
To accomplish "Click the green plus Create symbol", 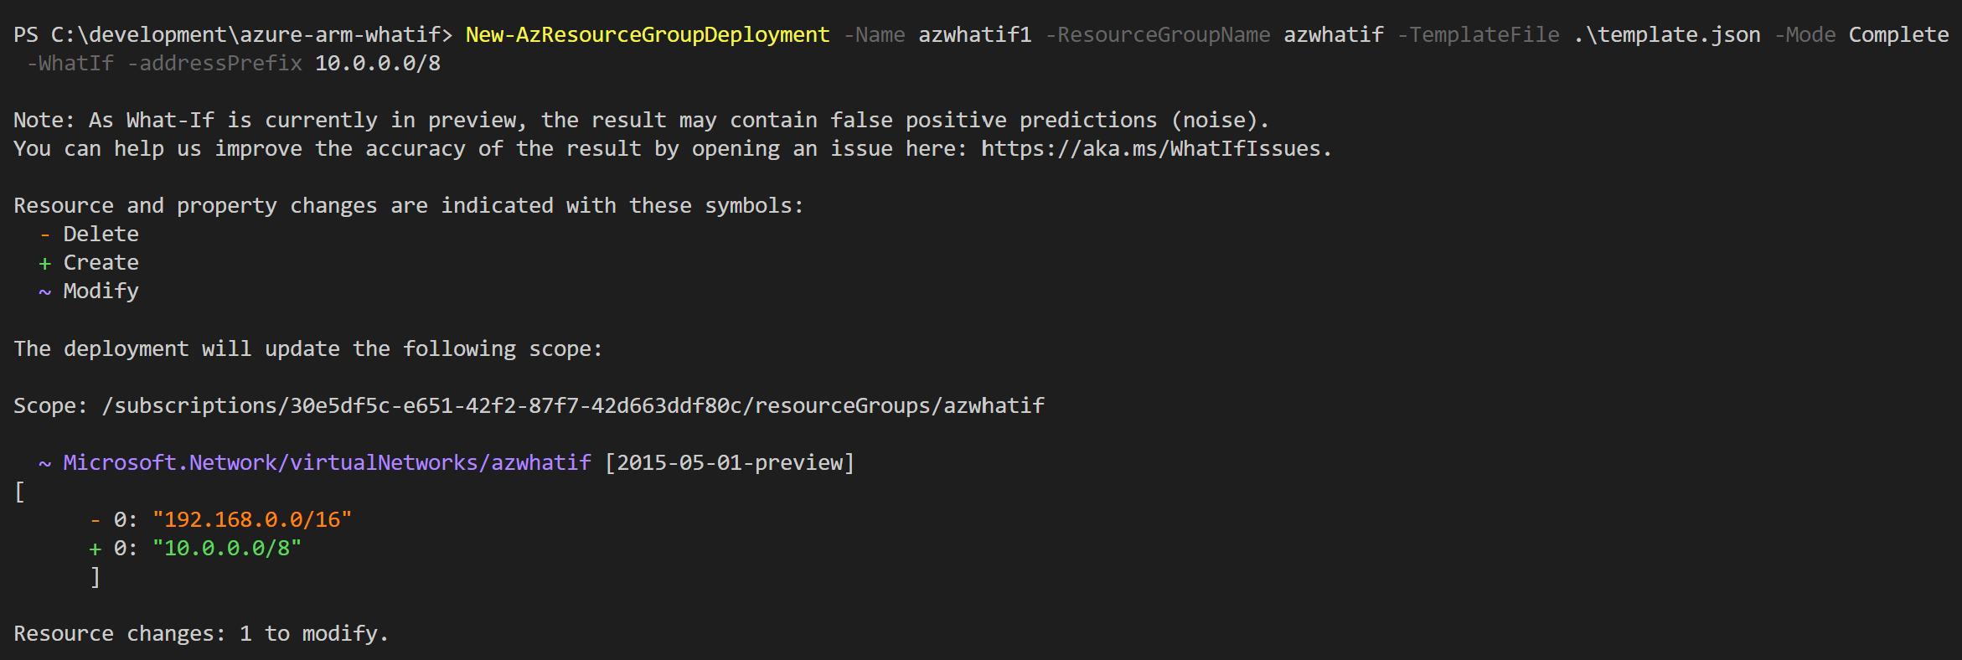I will click(45, 263).
